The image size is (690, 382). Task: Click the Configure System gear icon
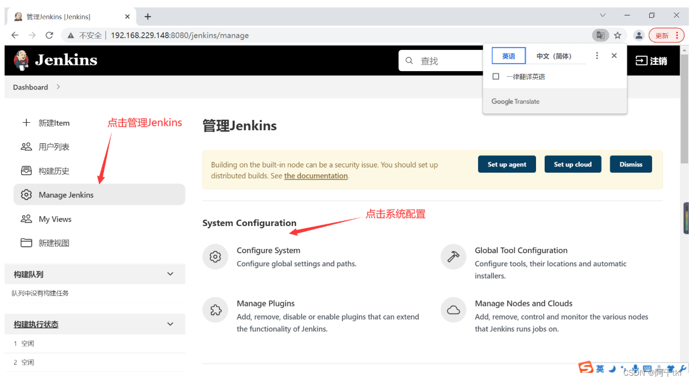tap(215, 257)
